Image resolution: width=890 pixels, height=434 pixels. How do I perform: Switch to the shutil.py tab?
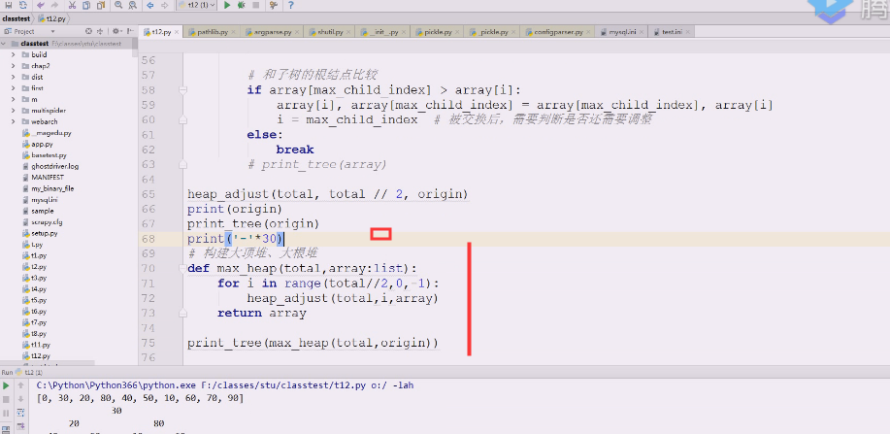pos(331,32)
